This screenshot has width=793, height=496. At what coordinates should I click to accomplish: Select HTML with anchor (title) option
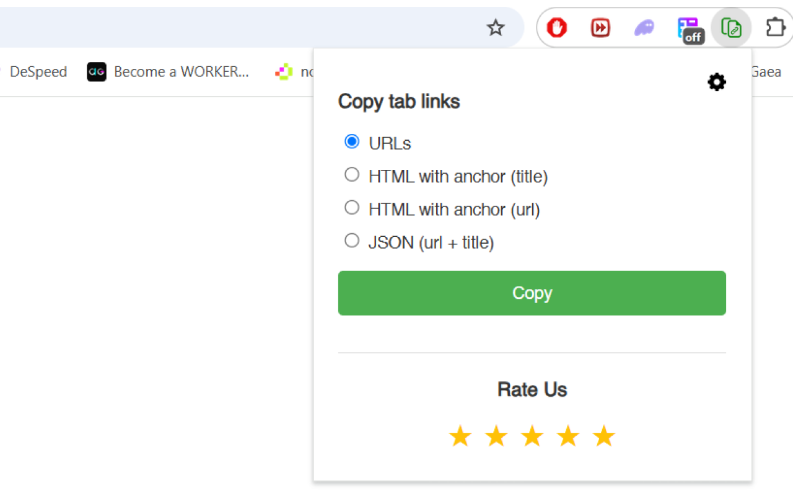click(x=352, y=175)
